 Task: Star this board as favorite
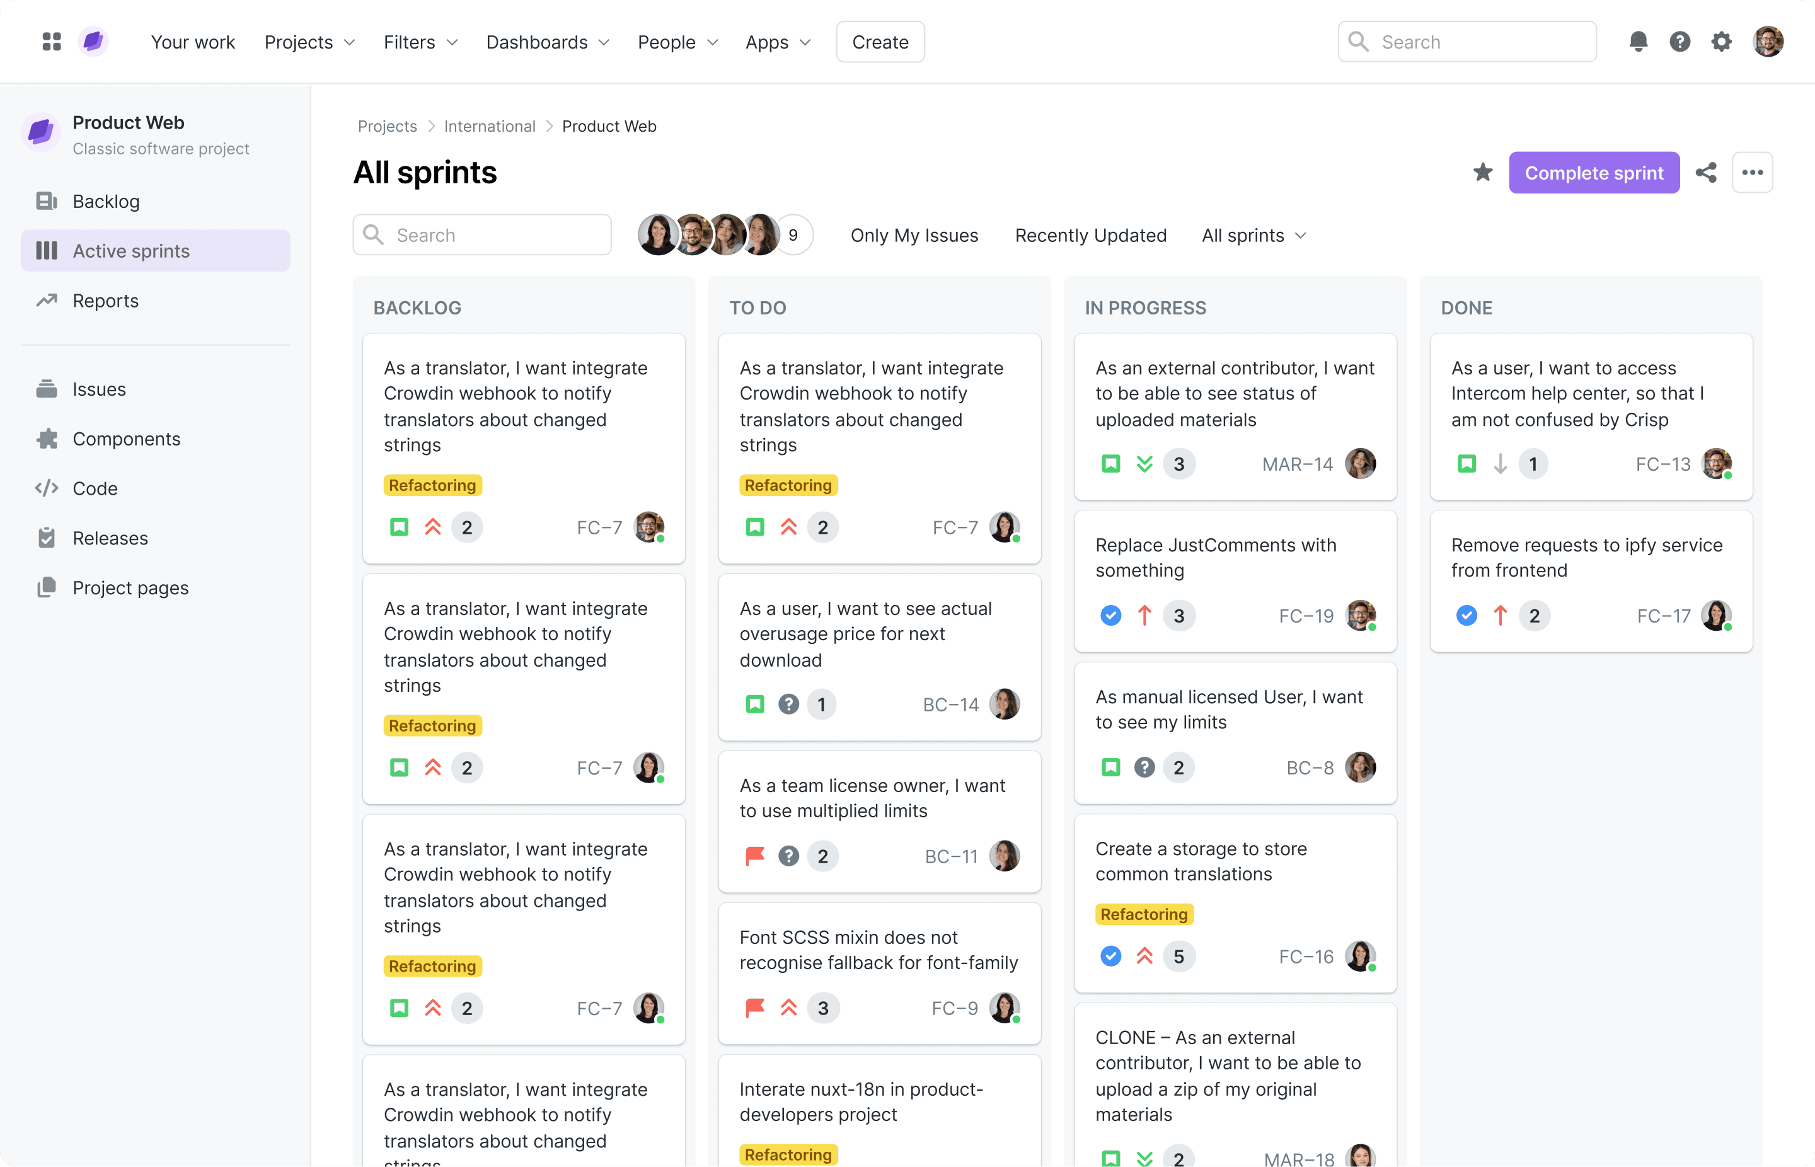pyautogui.click(x=1482, y=173)
